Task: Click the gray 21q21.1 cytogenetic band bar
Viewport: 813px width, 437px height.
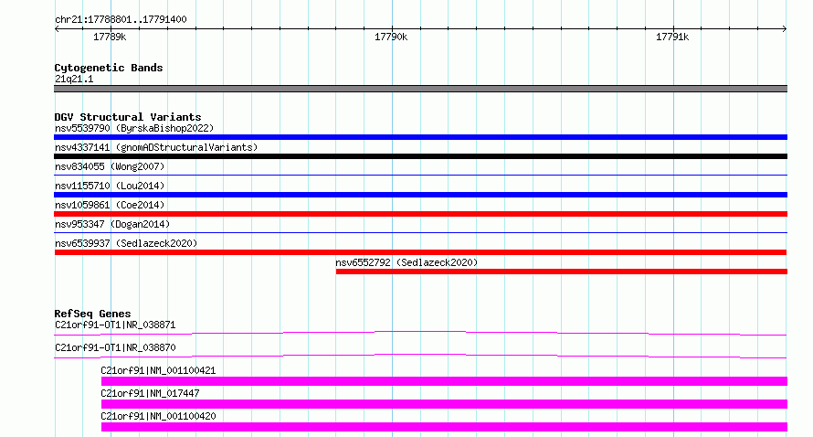Action: tap(420, 89)
